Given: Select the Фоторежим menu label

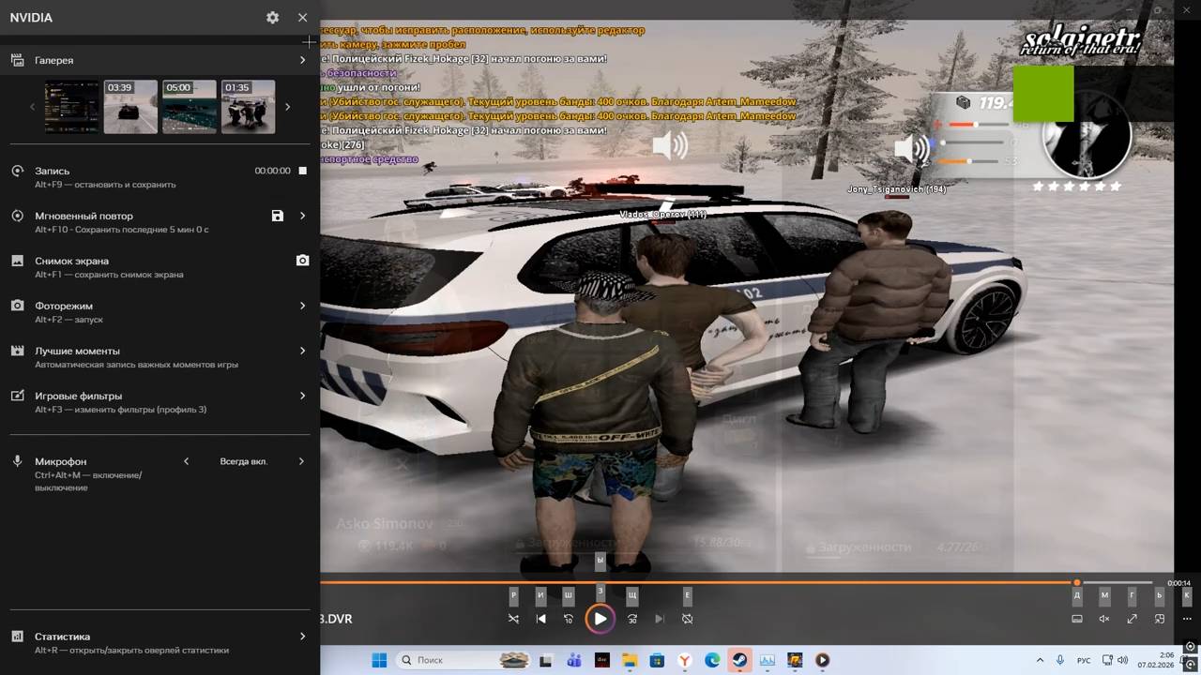Looking at the screenshot, I should pos(64,306).
